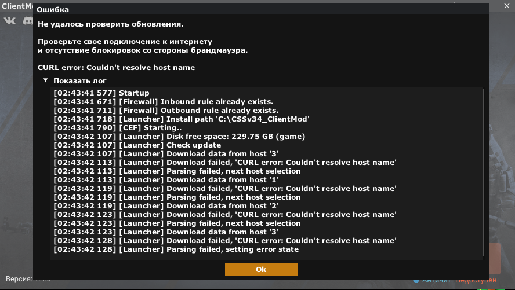Collapse the log with the triangle arrow
Screen dimensions: 515x290
tap(45, 80)
